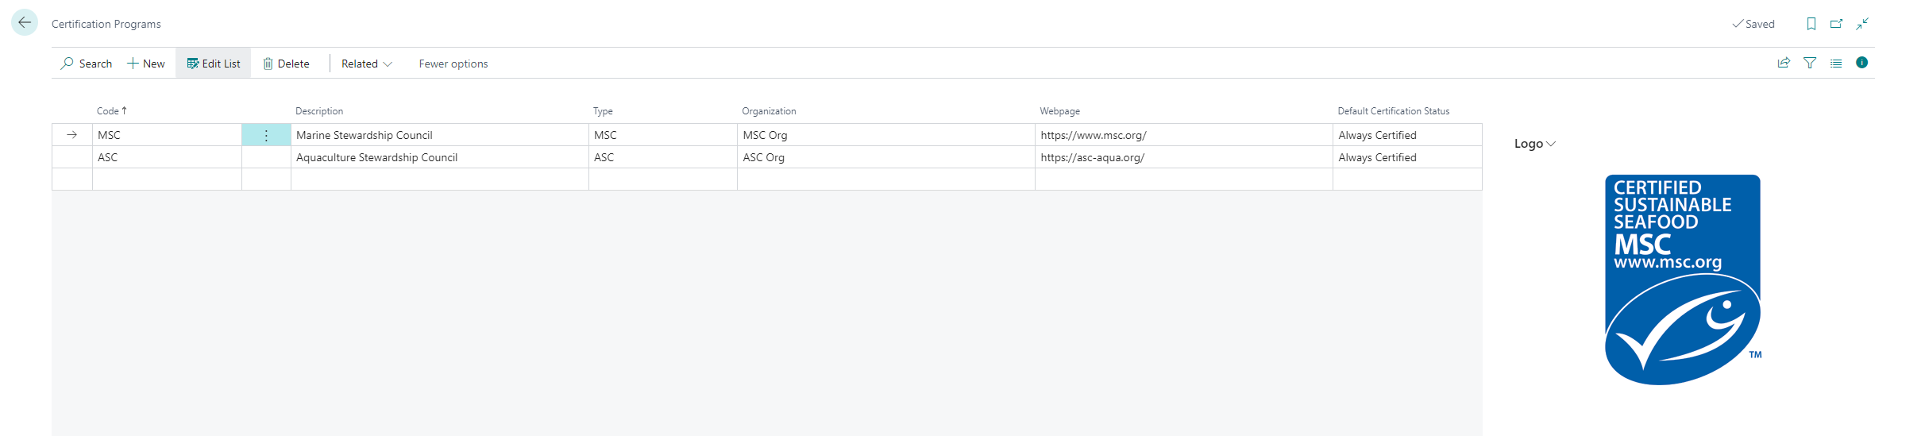Expand the Related menu

[x=366, y=64]
